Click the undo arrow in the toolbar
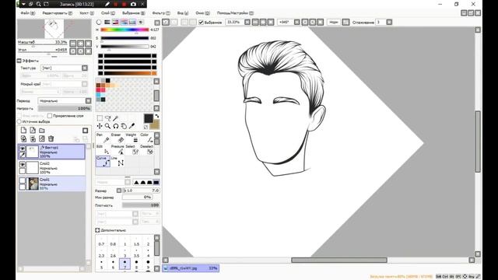 point(166,23)
